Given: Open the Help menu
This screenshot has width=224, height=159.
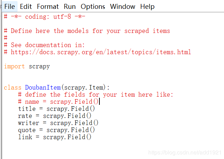Looking at the screenshot, I should [147, 7].
